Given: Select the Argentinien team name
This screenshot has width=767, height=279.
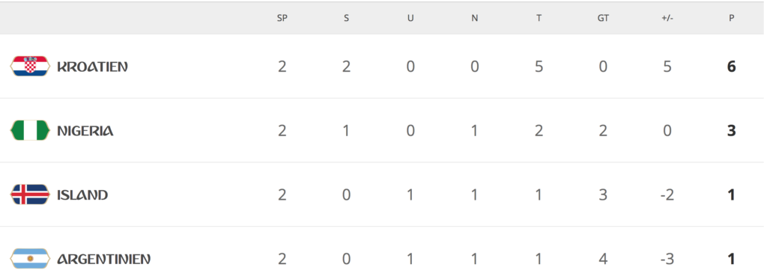Looking at the screenshot, I should point(103,259).
